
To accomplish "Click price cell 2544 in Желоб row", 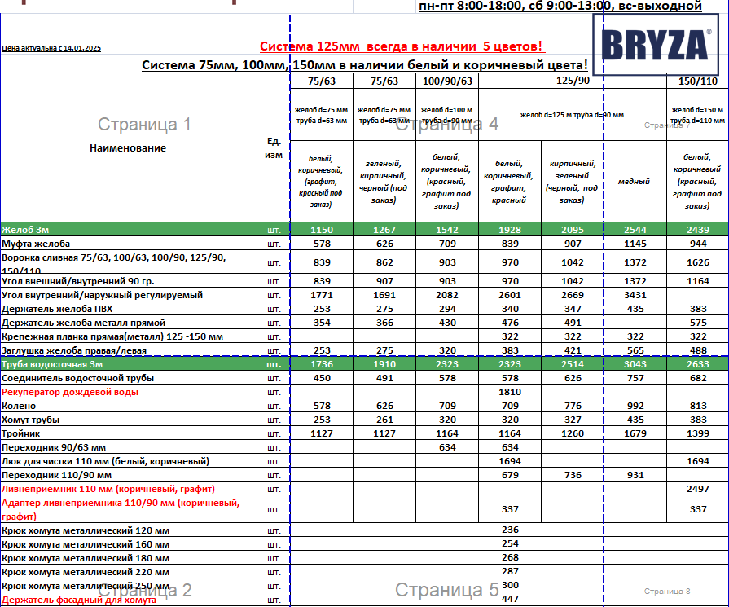I will (x=635, y=229).
